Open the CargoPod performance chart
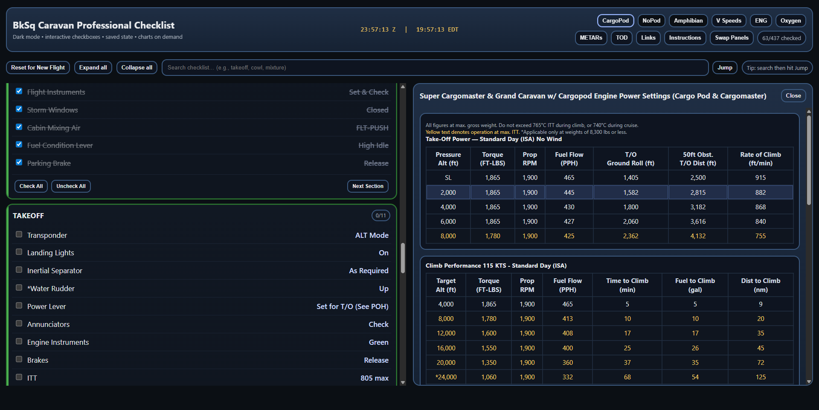The image size is (819, 410). coord(615,20)
